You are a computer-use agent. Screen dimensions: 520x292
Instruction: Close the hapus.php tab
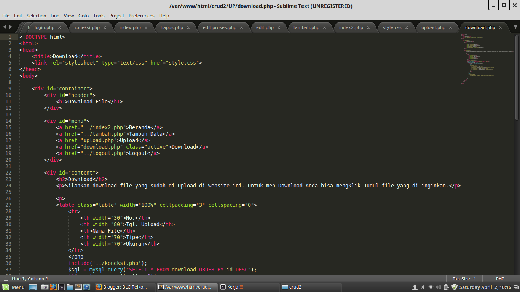(x=188, y=27)
